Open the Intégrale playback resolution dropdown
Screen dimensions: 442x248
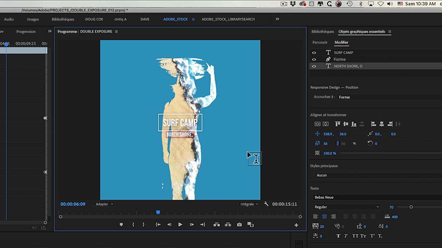click(x=249, y=204)
